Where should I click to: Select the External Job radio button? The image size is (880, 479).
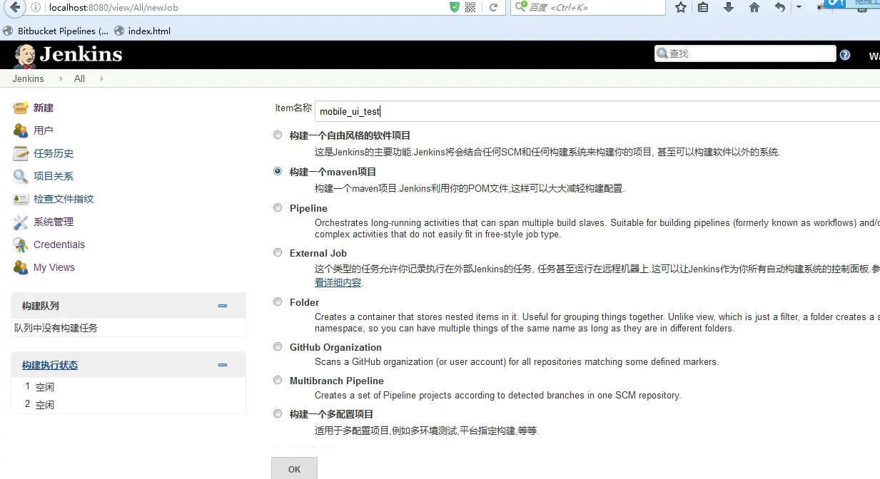coord(278,252)
